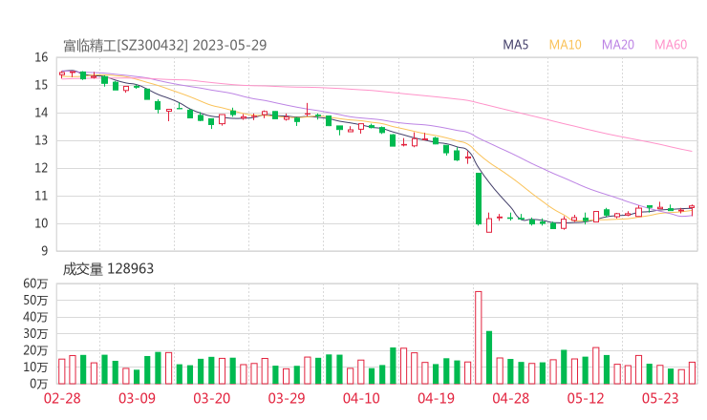Click the 04-28 date label
This screenshot has width=707, height=420.
tap(511, 398)
